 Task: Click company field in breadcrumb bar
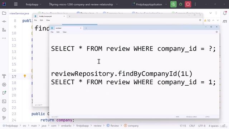pos(131,126)
